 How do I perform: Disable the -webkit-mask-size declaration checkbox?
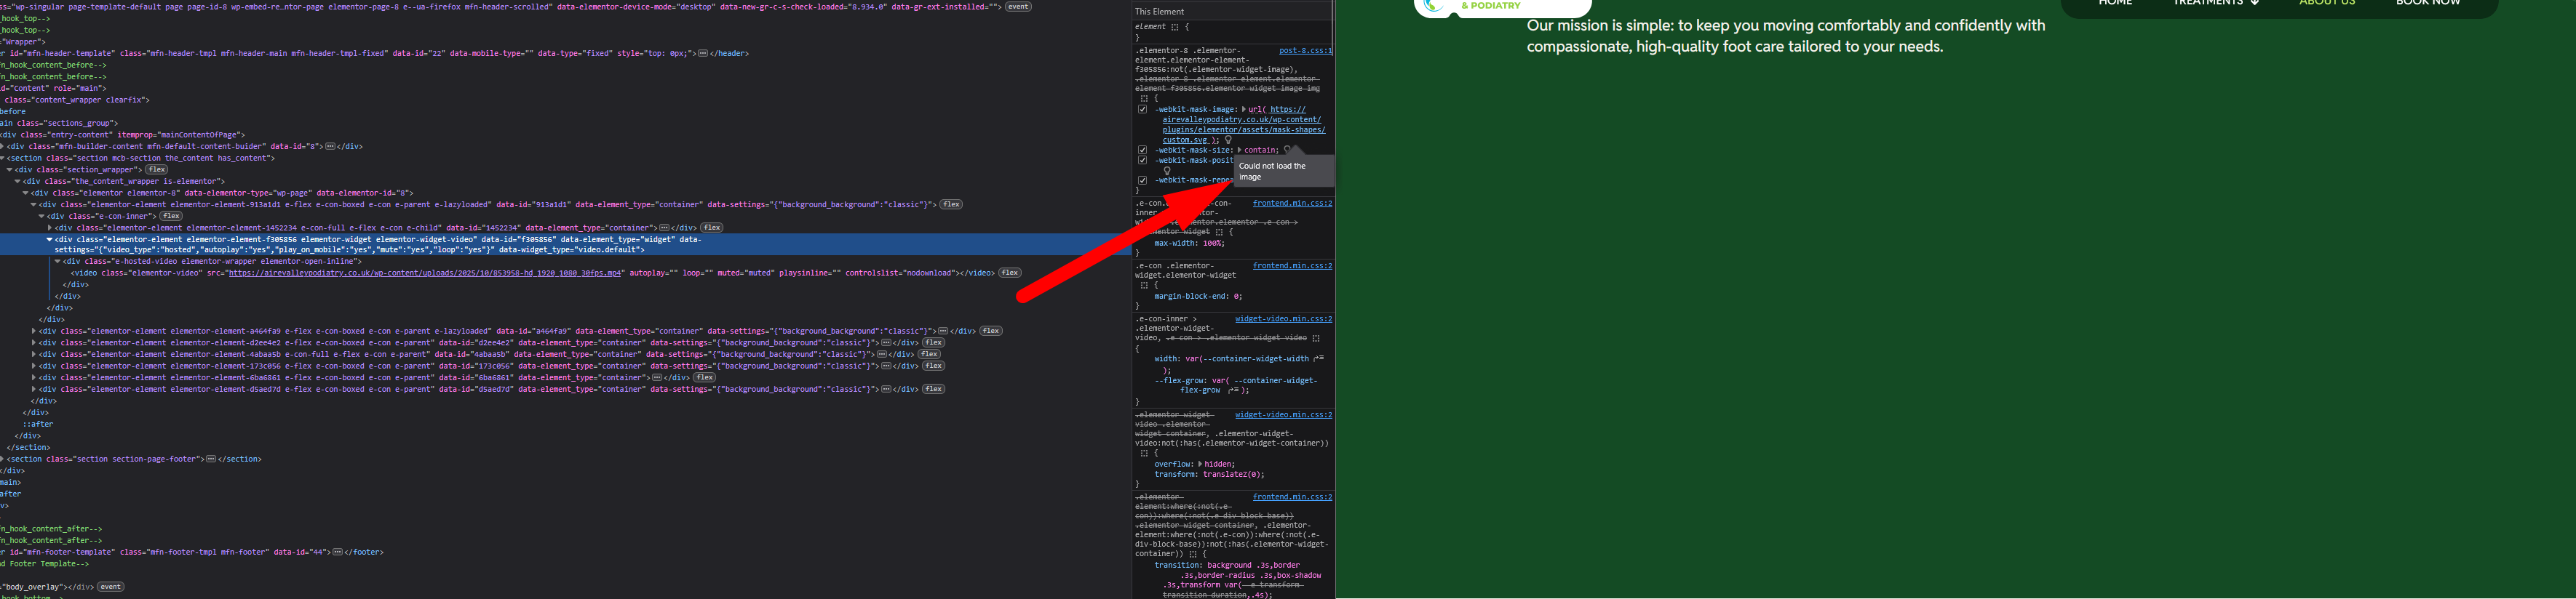1142,150
